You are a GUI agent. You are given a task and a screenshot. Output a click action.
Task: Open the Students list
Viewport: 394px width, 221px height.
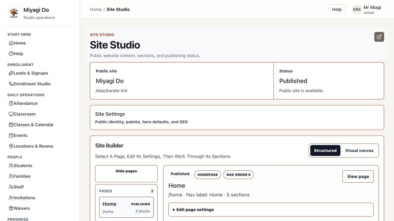click(x=40, y=165)
